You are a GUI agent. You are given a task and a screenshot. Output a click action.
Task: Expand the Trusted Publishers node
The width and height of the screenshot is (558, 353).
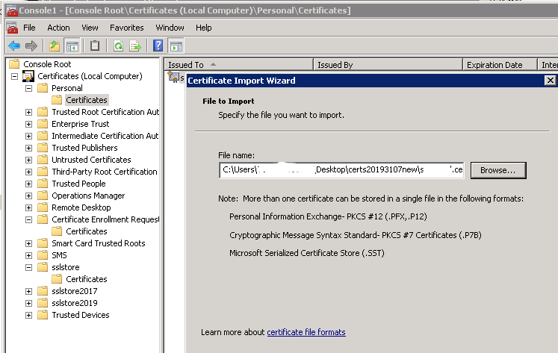[x=29, y=148]
